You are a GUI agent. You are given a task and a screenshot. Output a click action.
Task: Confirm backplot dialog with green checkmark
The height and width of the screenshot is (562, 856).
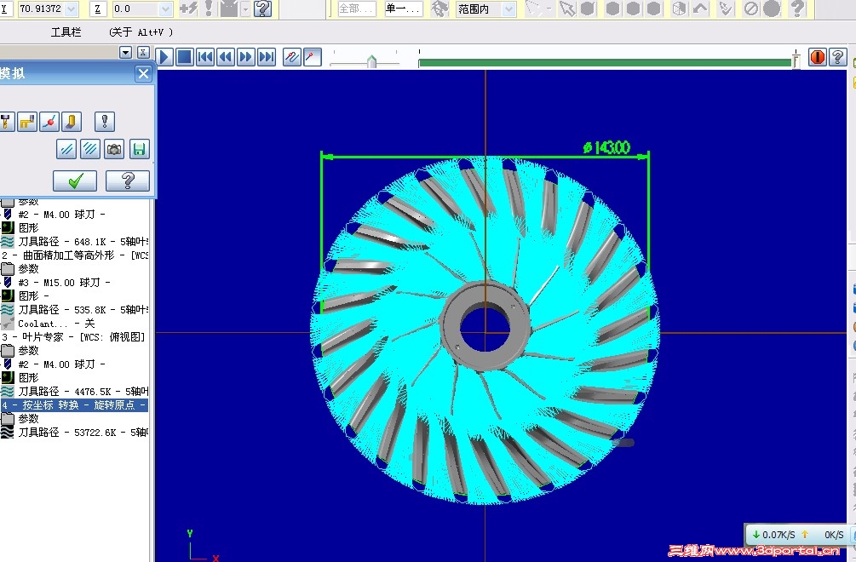(75, 181)
